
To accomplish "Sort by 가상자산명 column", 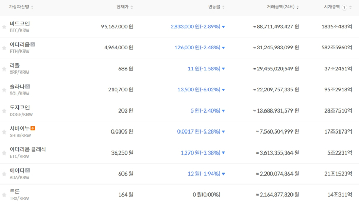I will (21, 7).
